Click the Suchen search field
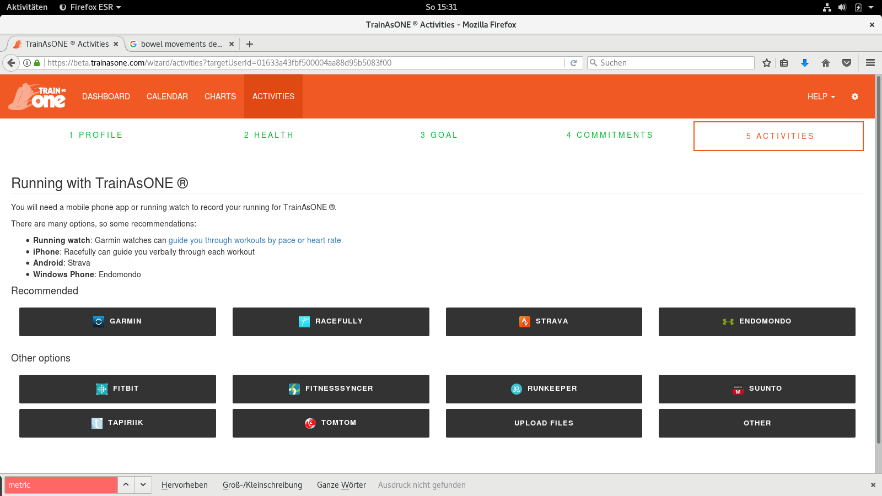The image size is (882, 496). [670, 63]
